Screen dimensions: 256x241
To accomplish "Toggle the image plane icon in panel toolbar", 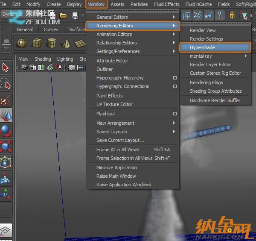I will click(50, 68).
